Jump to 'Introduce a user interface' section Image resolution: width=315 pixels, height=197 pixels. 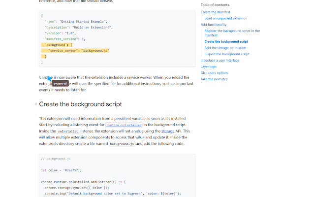pyautogui.click(x=220, y=60)
